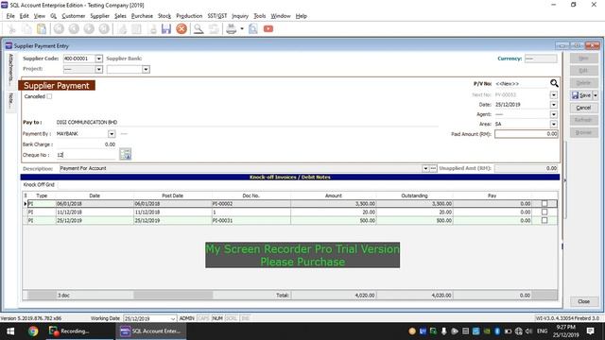Click the Save button
The width and height of the screenshot is (605, 340).
[x=581, y=95]
